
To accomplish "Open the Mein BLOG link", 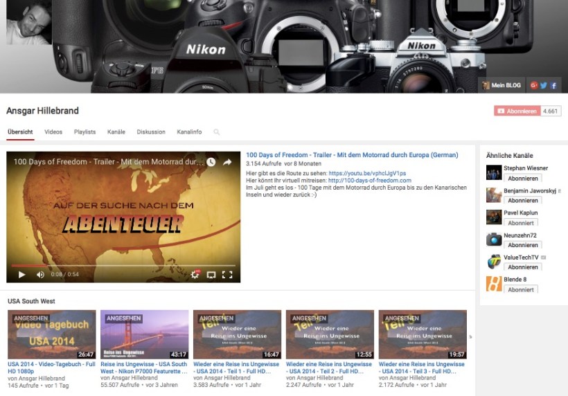I will pyautogui.click(x=502, y=85).
